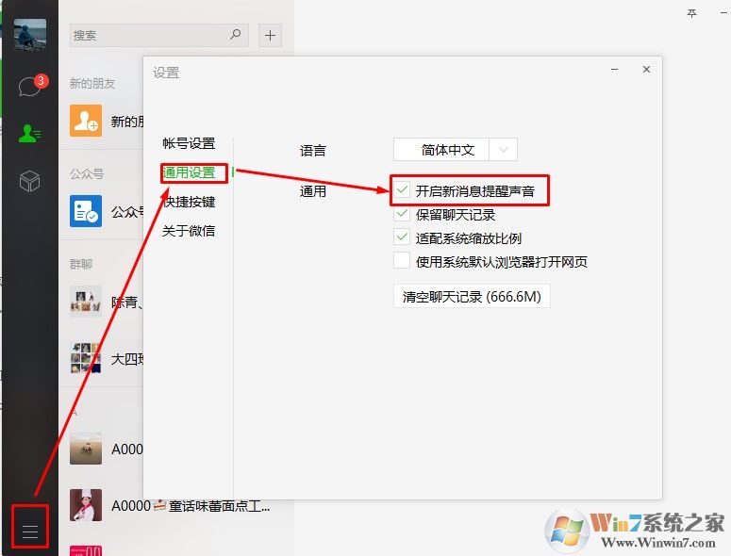This screenshot has width=731, height=556.
Task: Select the 关于微信 tab
Action: click(x=189, y=231)
